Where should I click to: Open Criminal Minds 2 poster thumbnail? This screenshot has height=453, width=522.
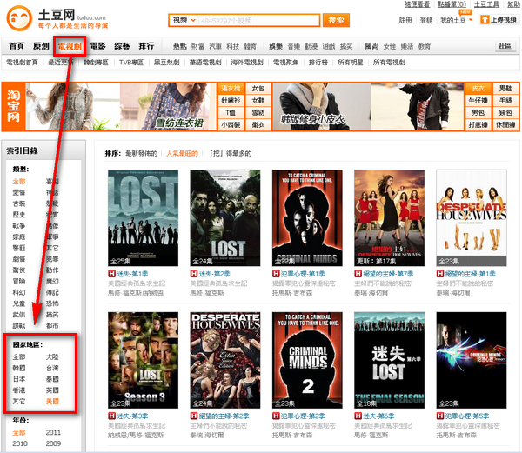[x=307, y=360]
